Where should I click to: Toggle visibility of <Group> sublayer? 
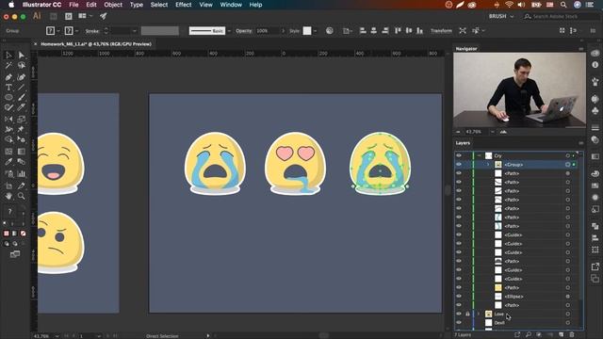459,165
